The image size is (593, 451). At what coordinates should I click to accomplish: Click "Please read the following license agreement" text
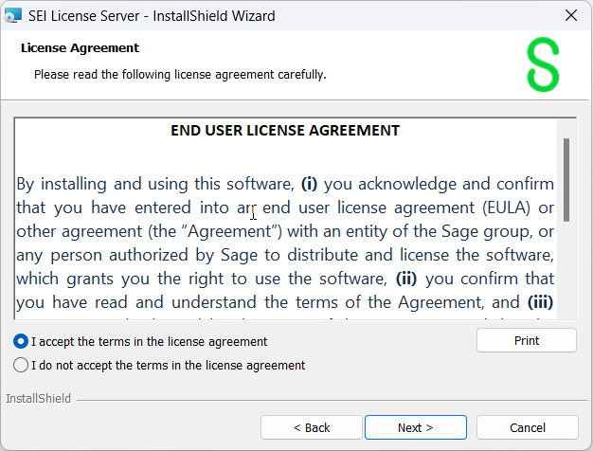[x=180, y=74]
